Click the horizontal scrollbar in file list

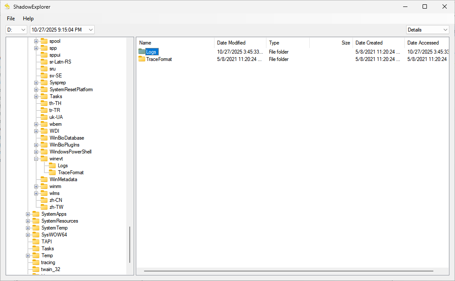(288, 271)
